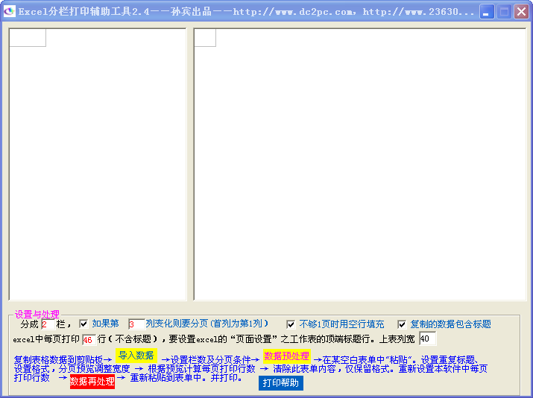Click inside the left empty data panel

point(97,171)
